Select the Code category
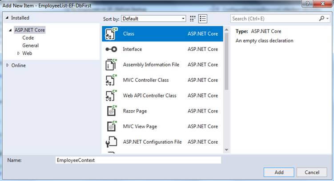This screenshot has height=181, width=334. [28, 38]
